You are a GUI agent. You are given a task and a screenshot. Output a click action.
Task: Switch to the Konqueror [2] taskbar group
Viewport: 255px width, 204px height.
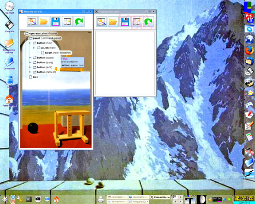tap(139, 201)
